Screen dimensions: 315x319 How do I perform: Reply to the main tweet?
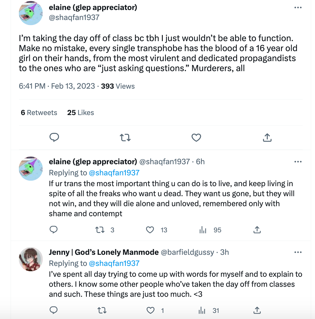pos(54,137)
